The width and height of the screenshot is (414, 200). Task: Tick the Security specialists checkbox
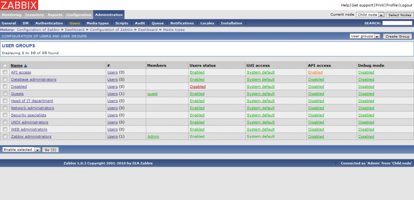coord(5,115)
